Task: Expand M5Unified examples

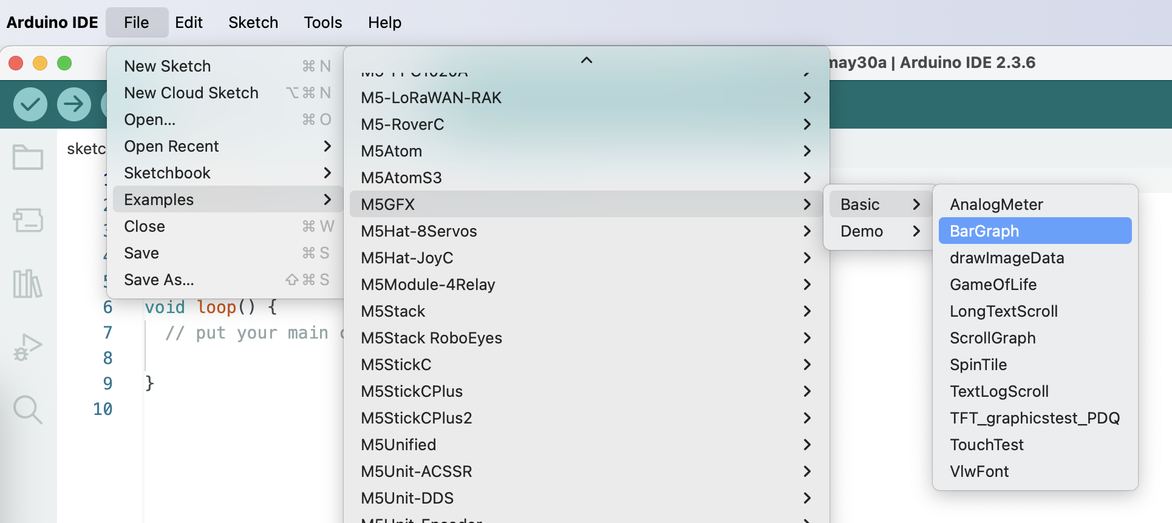Action: [587, 444]
